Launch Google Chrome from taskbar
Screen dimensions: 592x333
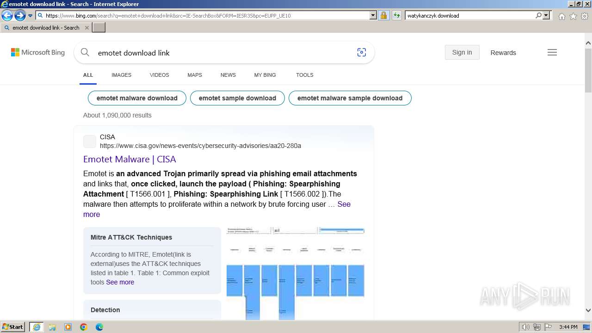[x=83, y=327]
